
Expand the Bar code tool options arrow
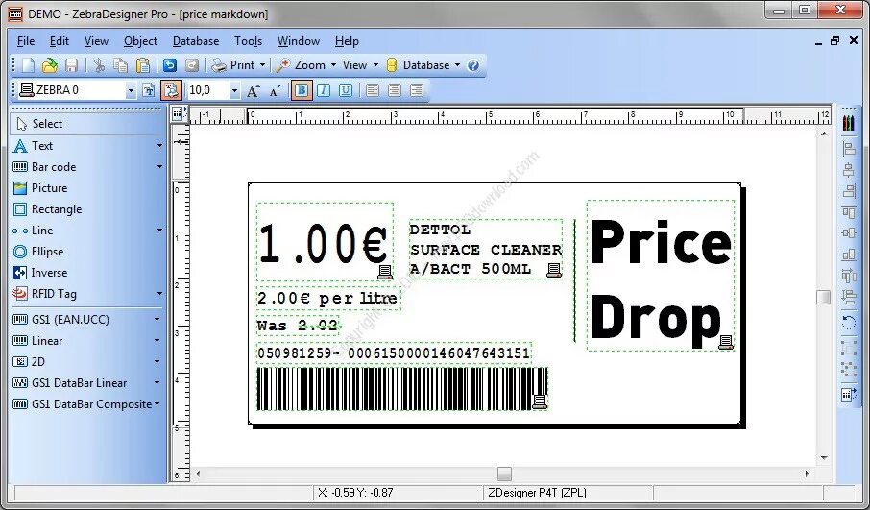(x=159, y=167)
